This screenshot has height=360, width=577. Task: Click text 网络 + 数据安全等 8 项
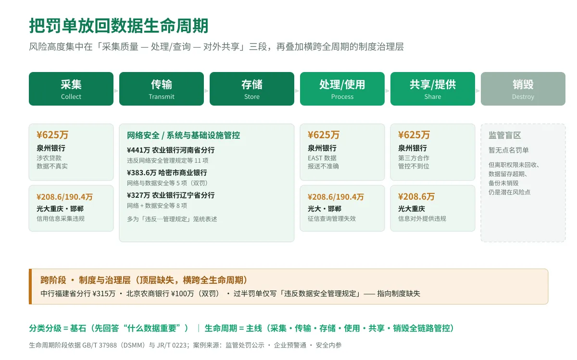click(157, 205)
